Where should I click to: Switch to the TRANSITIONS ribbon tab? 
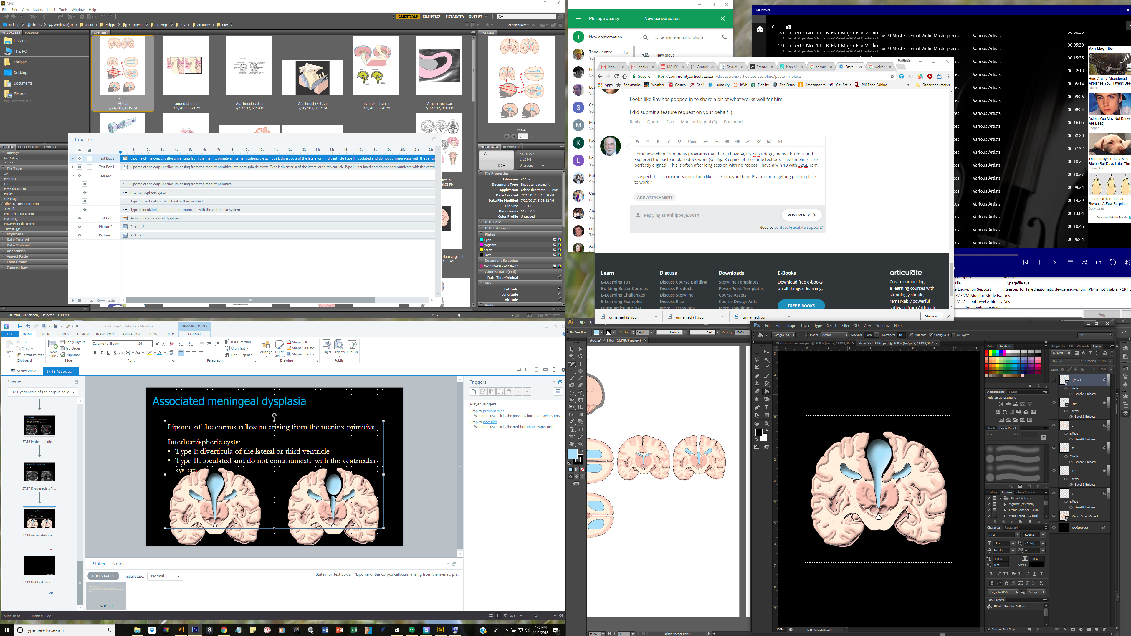pyautogui.click(x=105, y=334)
